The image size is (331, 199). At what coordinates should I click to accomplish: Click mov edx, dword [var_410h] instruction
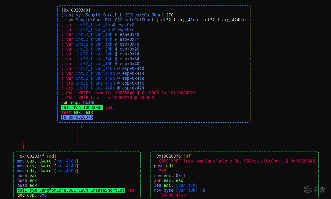coord(48,171)
